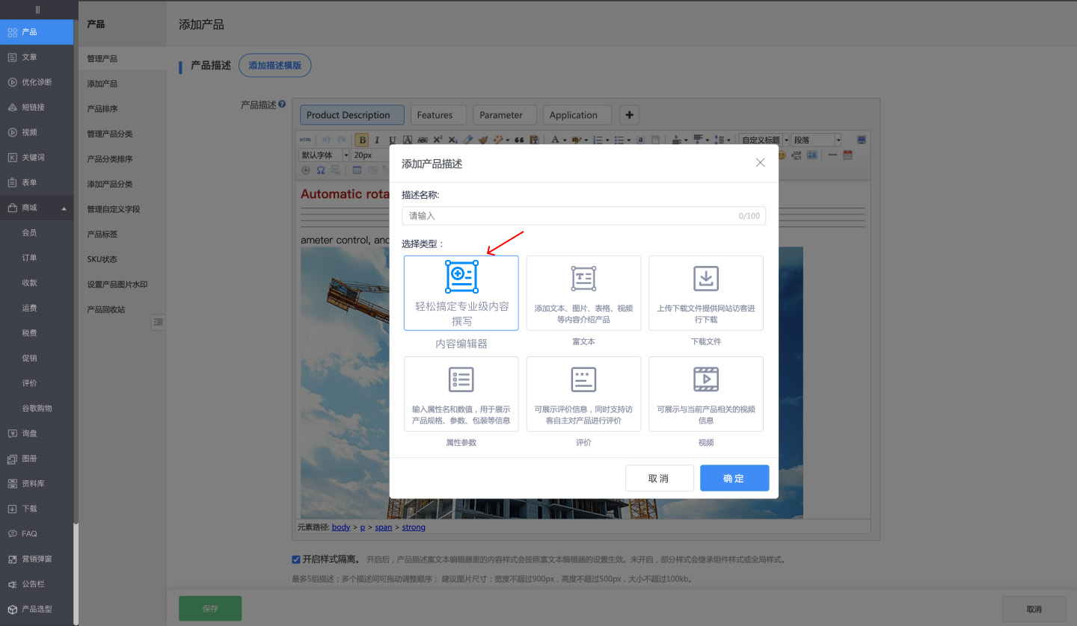Apply superscript formatting in the editor
Screen dimensions: 1077x626
point(438,140)
